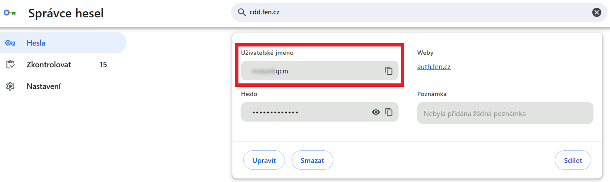Copy the password to clipboard
The width and height of the screenshot is (610, 182).
[389, 112]
